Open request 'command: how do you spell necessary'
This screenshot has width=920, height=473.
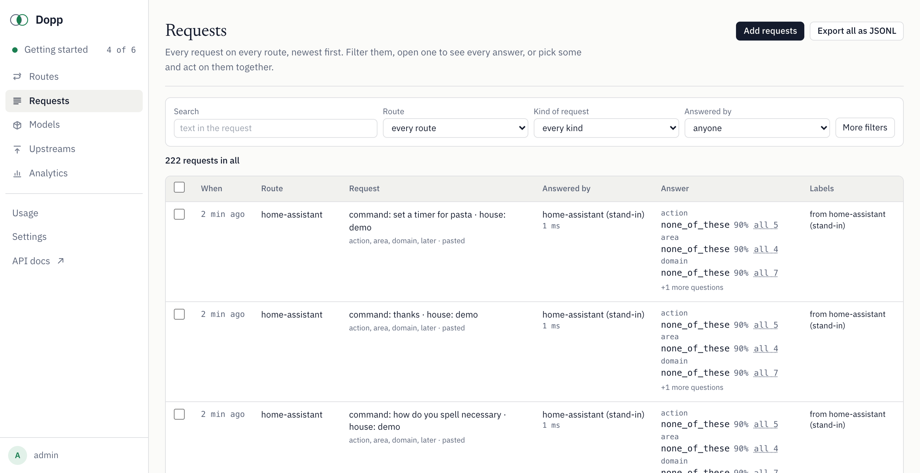(x=427, y=421)
